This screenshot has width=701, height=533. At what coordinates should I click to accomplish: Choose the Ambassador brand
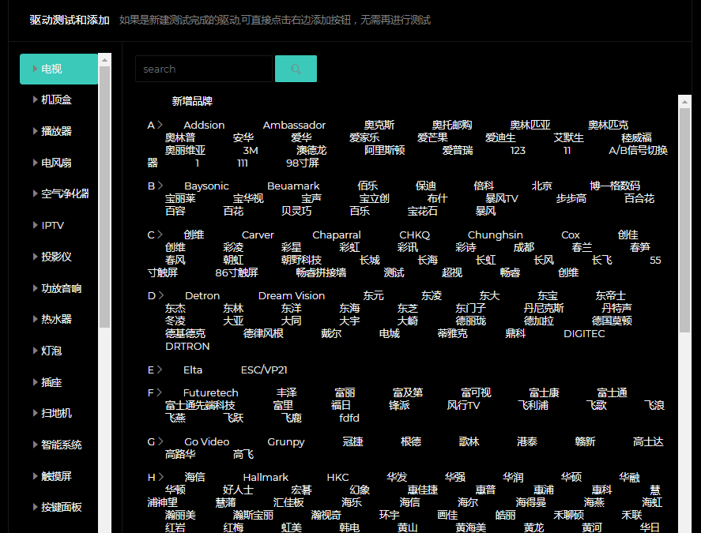[294, 125]
